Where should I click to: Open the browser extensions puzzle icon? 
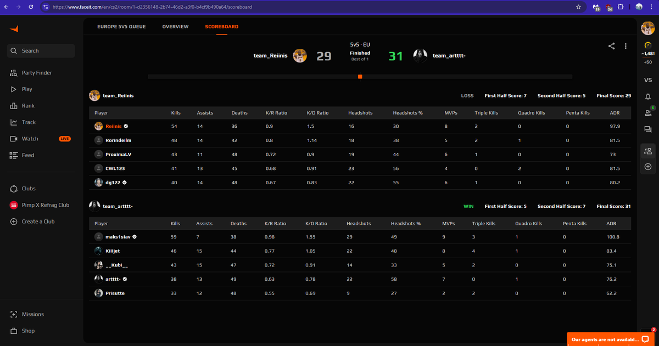click(621, 7)
